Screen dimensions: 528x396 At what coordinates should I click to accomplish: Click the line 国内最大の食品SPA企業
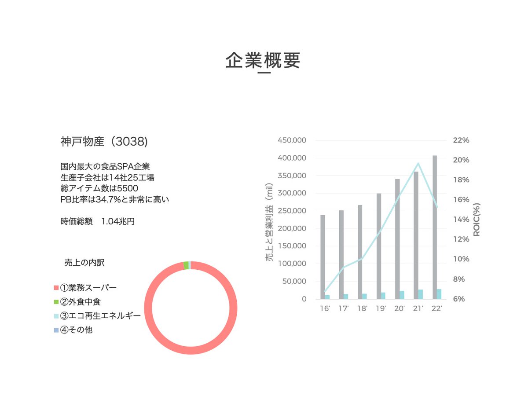(105, 167)
